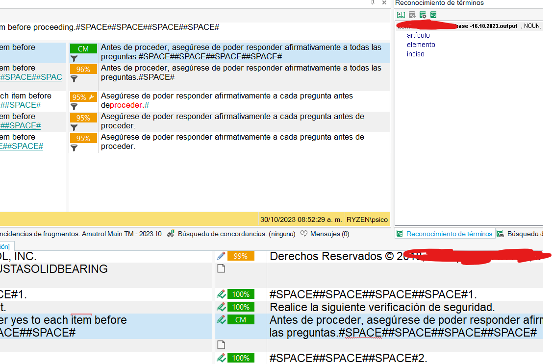Open the termbase viewer Az icon
The height and width of the screenshot is (364, 552).
point(433,14)
